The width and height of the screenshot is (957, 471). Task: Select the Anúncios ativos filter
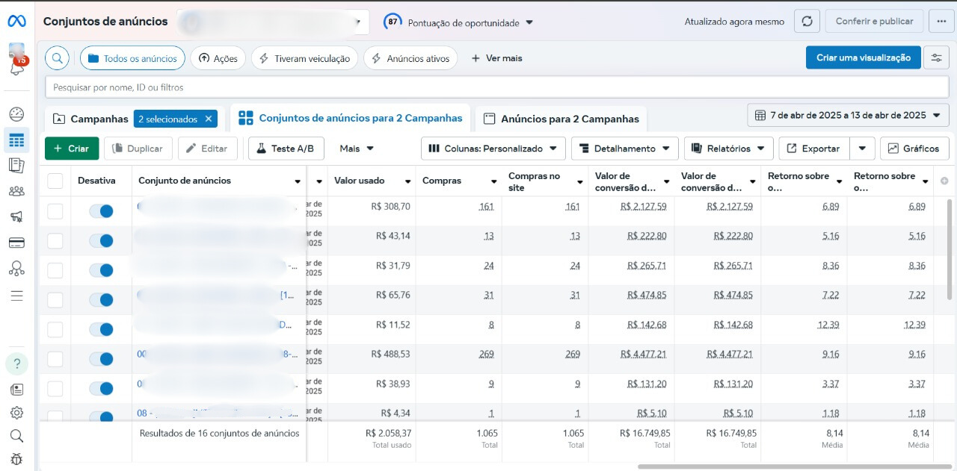(410, 58)
